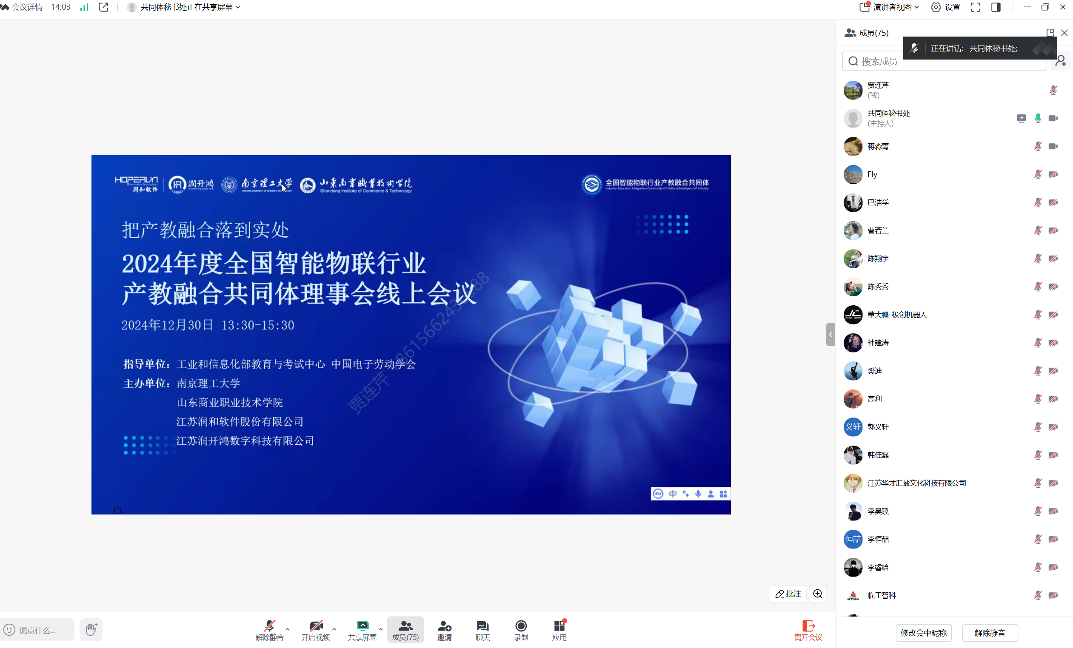Click muted microphone icon for 巴浩学
The height and width of the screenshot is (648, 1073).
[1038, 202]
